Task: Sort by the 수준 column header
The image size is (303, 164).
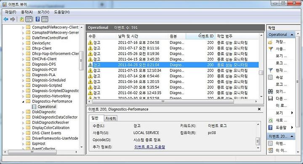Action: click(x=102, y=36)
